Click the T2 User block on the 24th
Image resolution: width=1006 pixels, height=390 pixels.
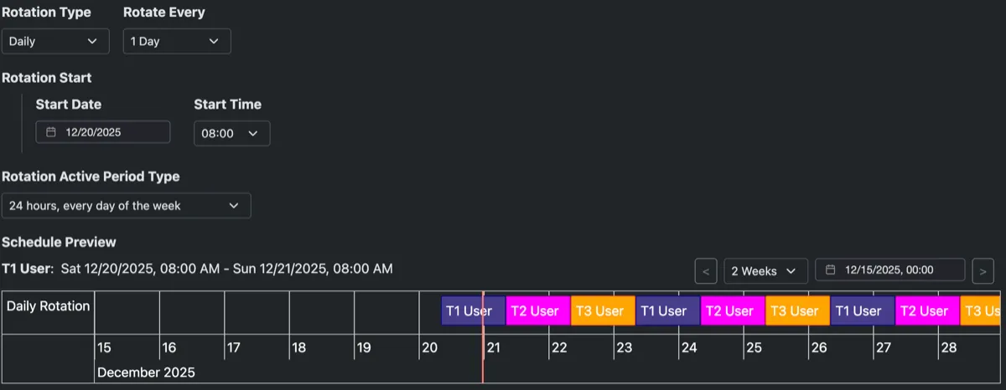733,310
